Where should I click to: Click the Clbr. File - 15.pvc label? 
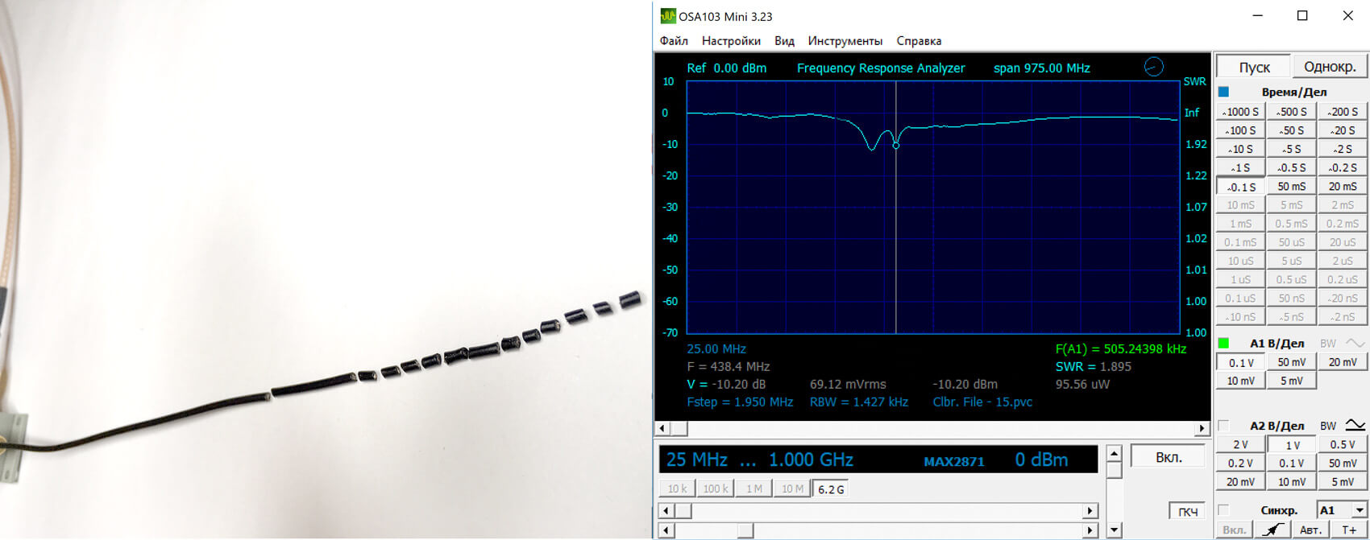point(982,402)
